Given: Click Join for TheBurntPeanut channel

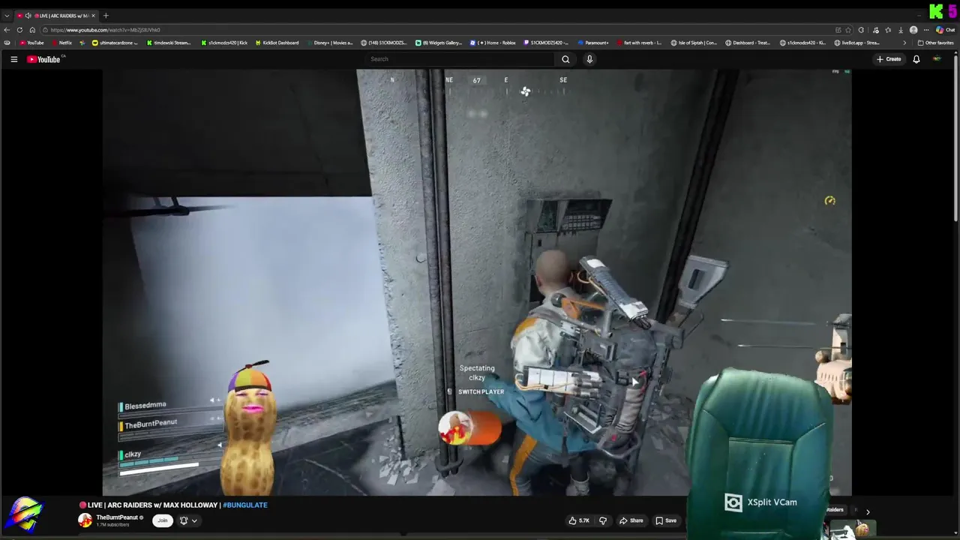Looking at the screenshot, I should [162, 520].
